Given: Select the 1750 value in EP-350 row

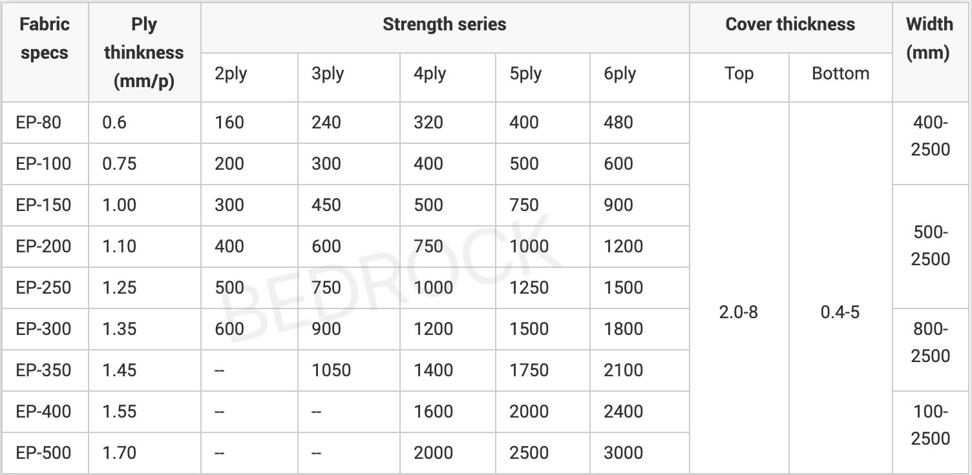Looking at the screenshot, I should click(x=529, y=370).
